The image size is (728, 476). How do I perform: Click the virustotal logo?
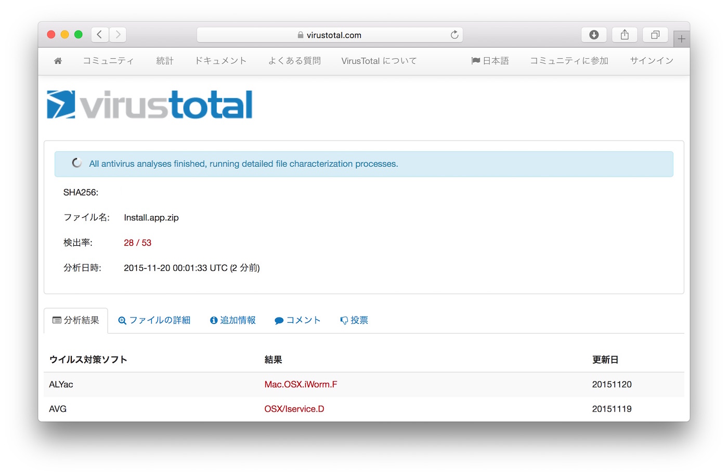pos(150,104)
